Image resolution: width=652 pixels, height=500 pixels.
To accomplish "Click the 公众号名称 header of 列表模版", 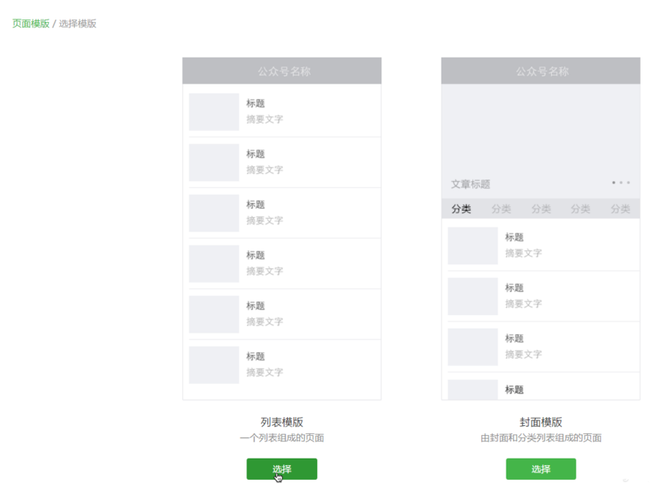I will (x=282, y=71).
